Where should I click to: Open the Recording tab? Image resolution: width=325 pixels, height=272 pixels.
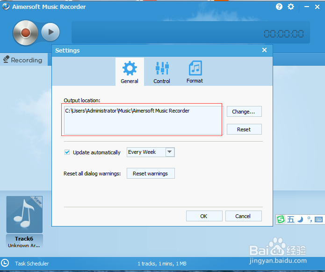[24, 60]
